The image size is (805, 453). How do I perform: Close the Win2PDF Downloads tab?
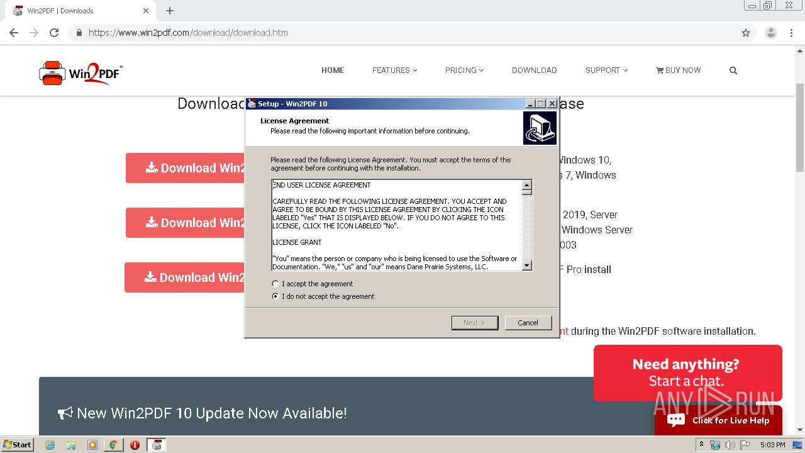[146, 11]
